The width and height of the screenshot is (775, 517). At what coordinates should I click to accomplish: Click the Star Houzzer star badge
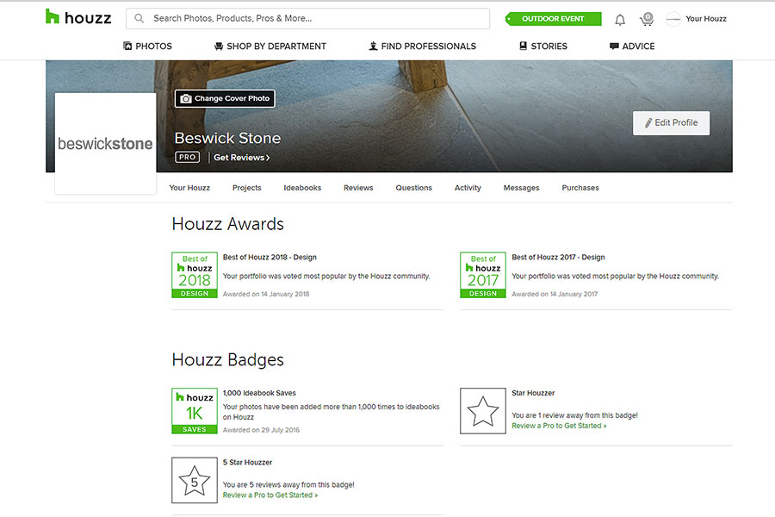(483, 410)
